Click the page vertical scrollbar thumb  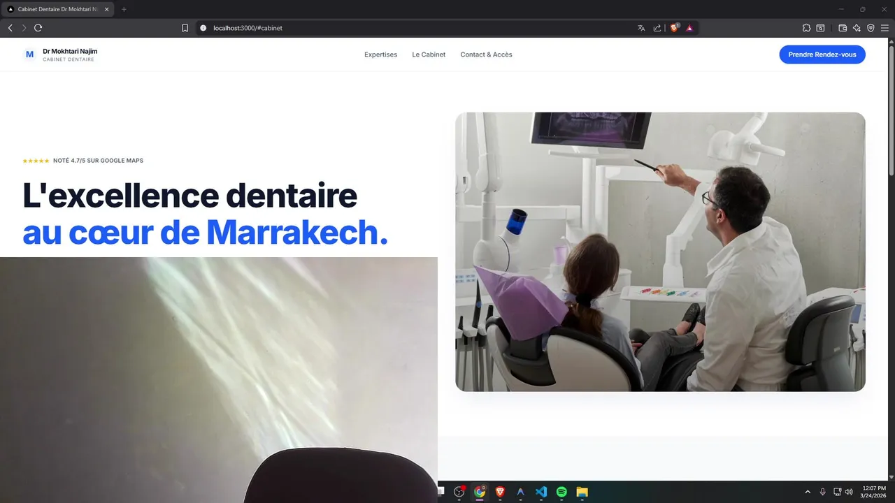[891, 110]
